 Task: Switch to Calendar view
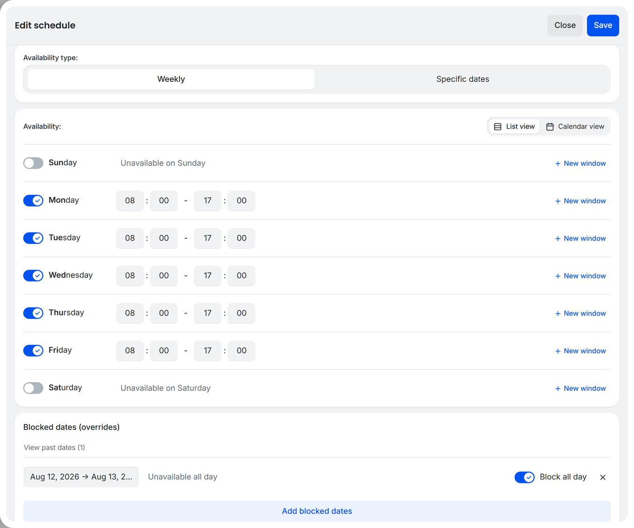(x=575, y=126)
